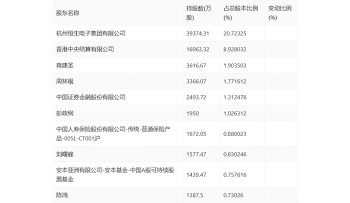Select the value 1950

[x=192, y=113]
